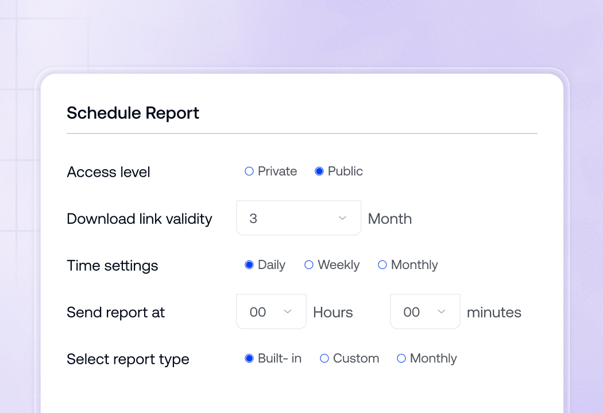
Task: Click the Access level label
Action: [x=109, y=172]
